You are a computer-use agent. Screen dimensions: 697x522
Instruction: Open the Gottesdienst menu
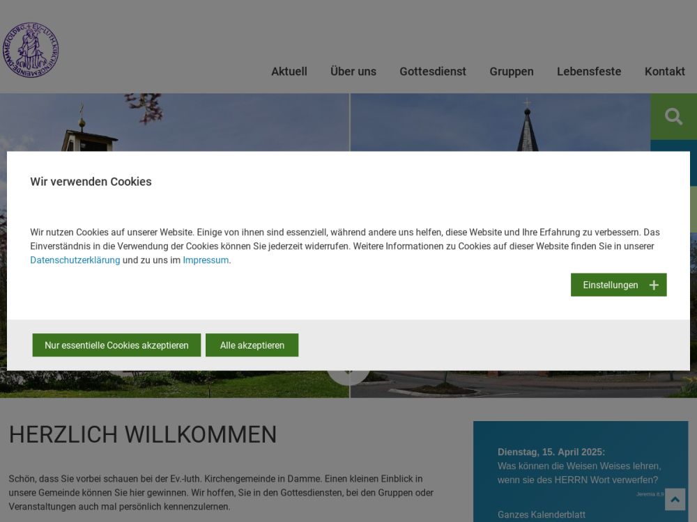(x=433, y=72)
